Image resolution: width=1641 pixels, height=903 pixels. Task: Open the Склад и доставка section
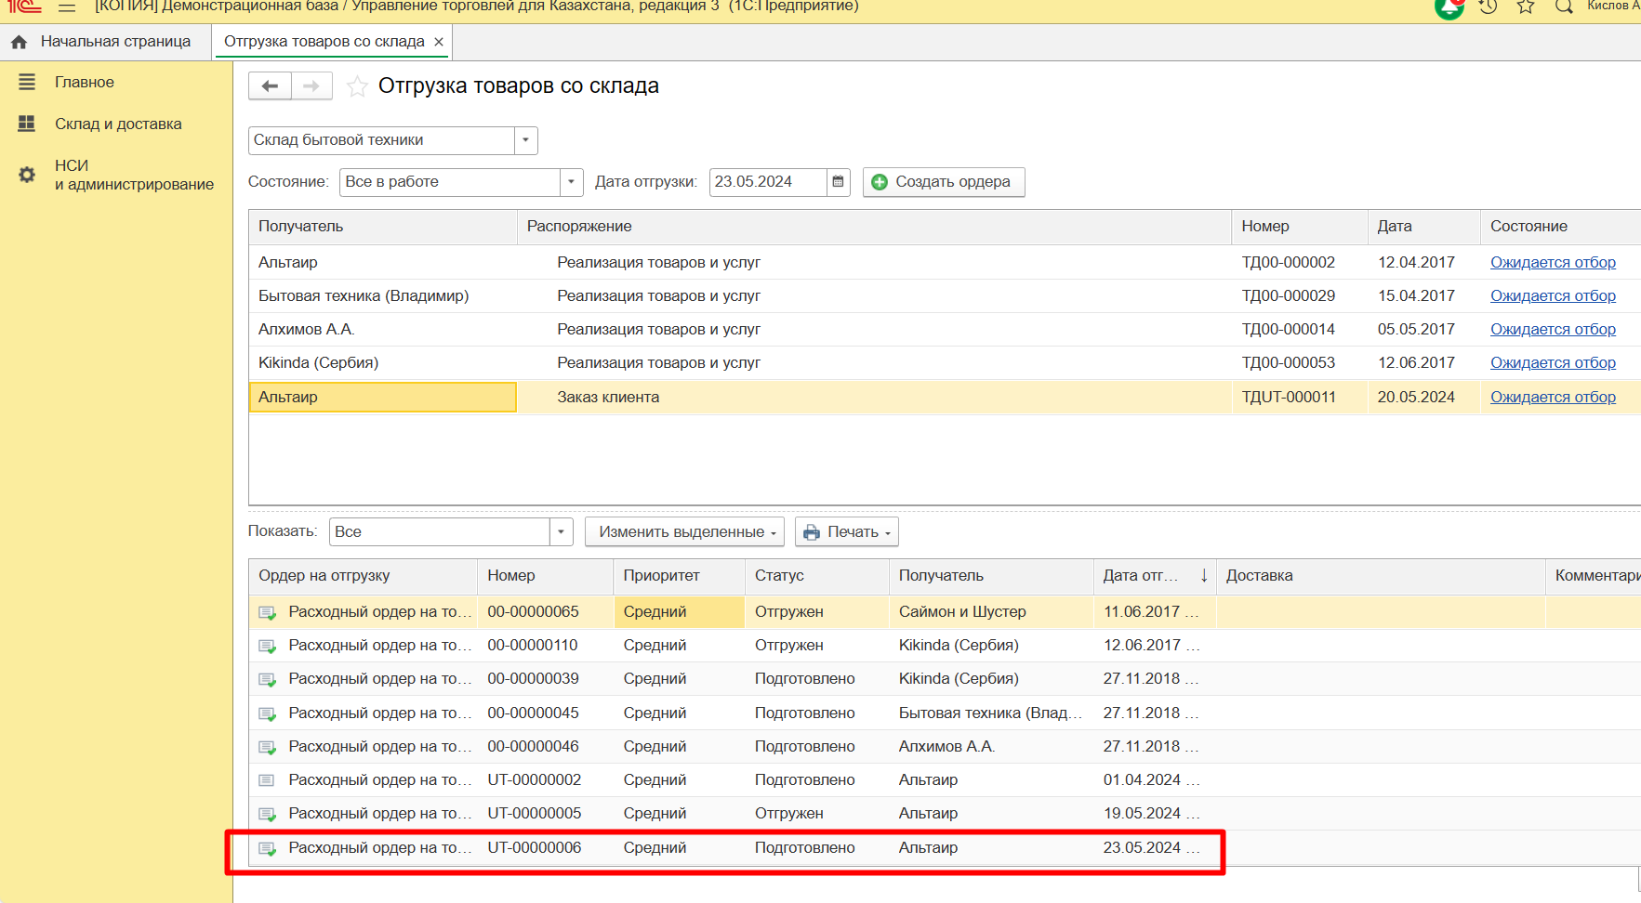coord(117,124)
